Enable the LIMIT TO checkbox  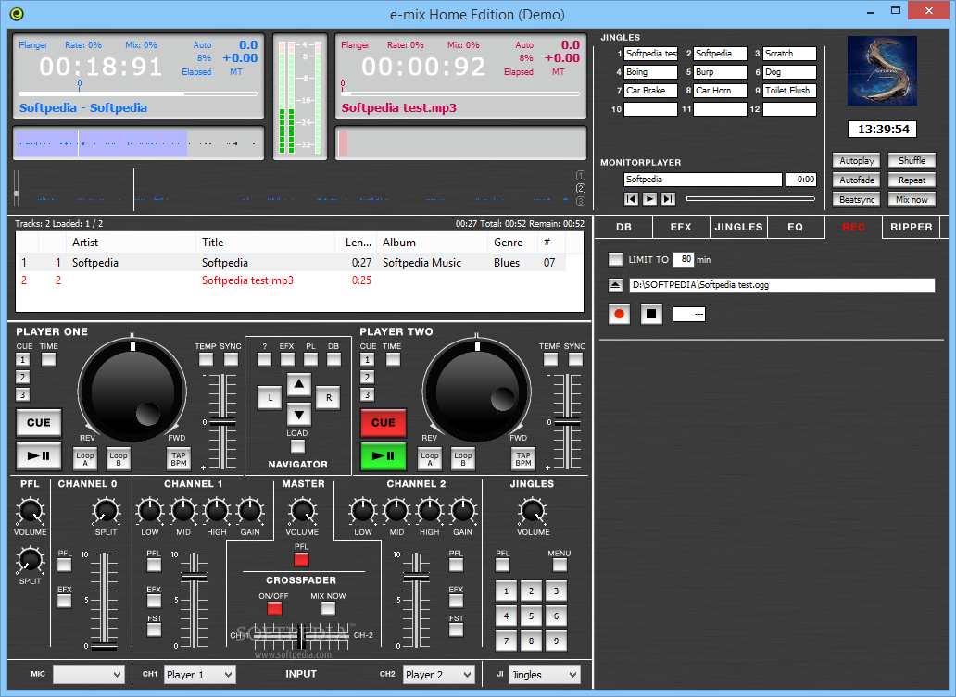615,259
